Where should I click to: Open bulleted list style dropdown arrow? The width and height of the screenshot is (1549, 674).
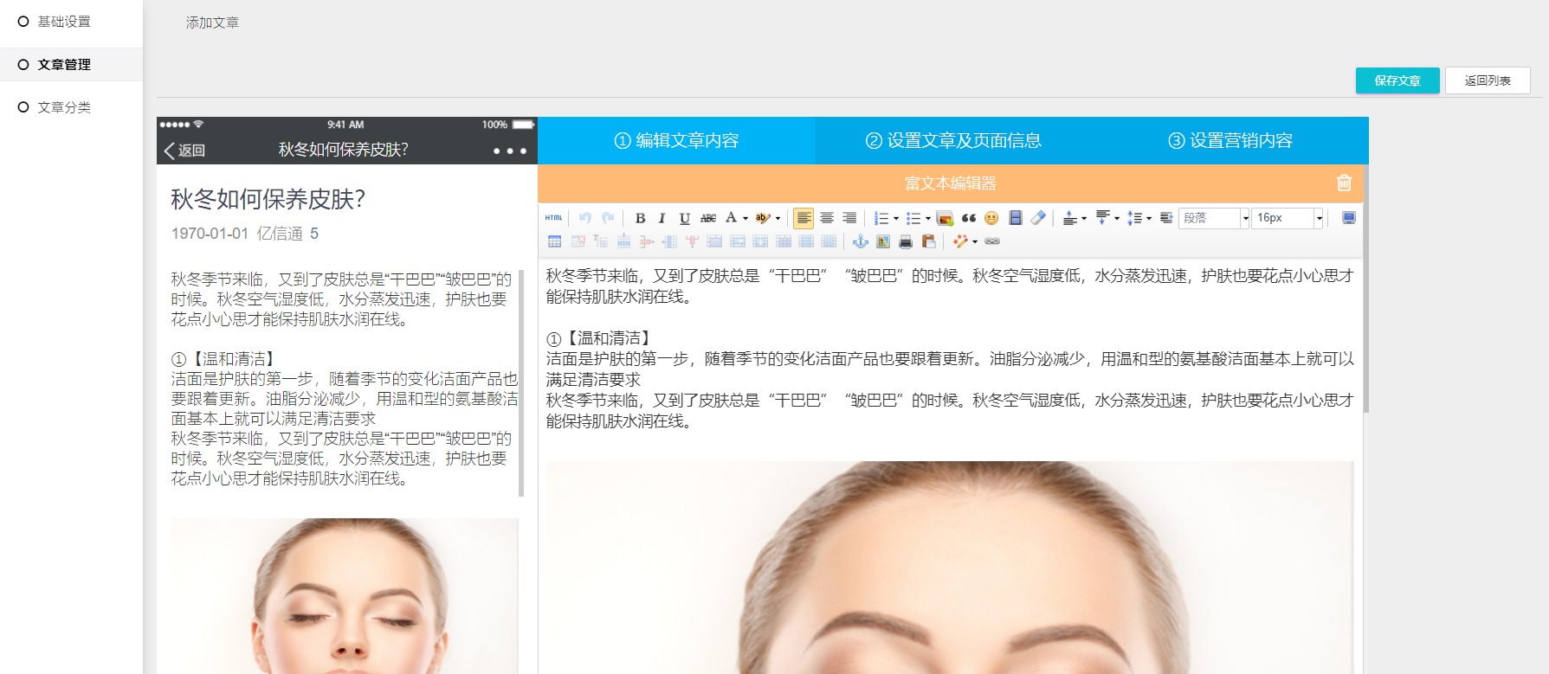[927, 218]
